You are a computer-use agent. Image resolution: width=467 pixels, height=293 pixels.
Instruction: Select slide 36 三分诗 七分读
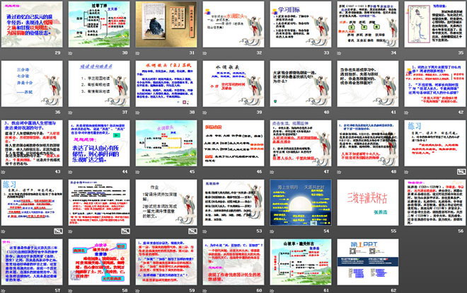32,84
